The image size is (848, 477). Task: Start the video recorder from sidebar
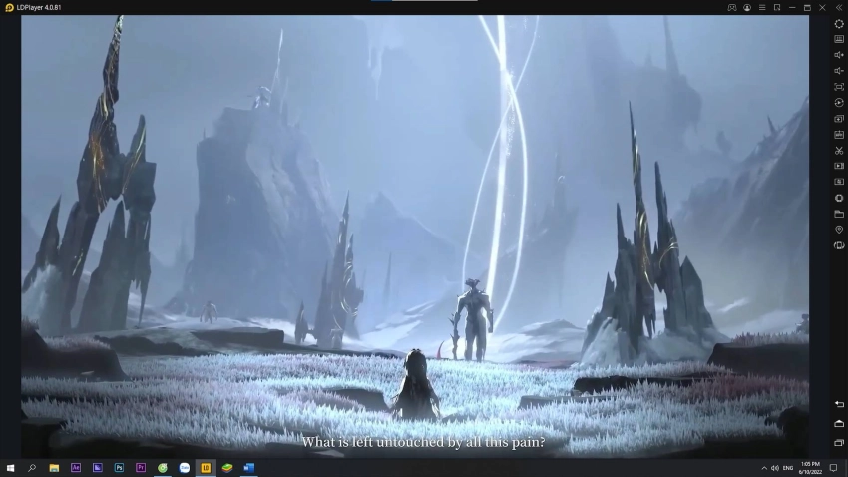pyautogui.click(x=839, y=166)
